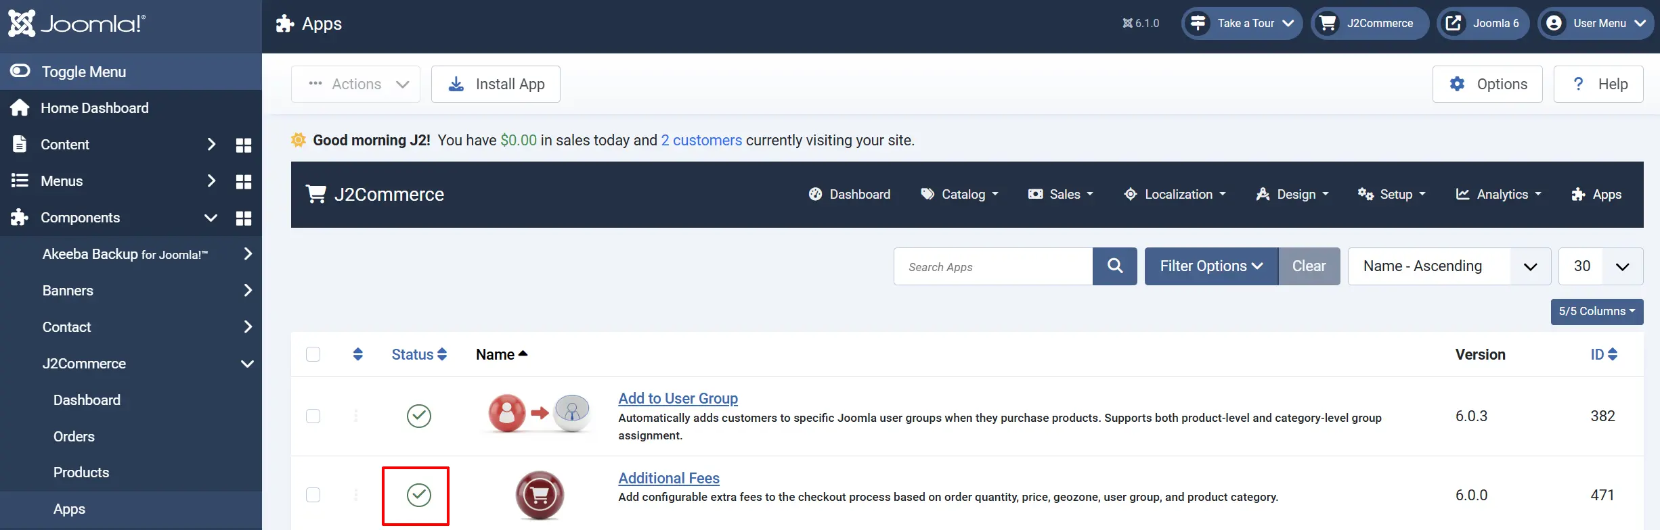
Task: Expand the Content menu chevron
Action: [211, 144]
